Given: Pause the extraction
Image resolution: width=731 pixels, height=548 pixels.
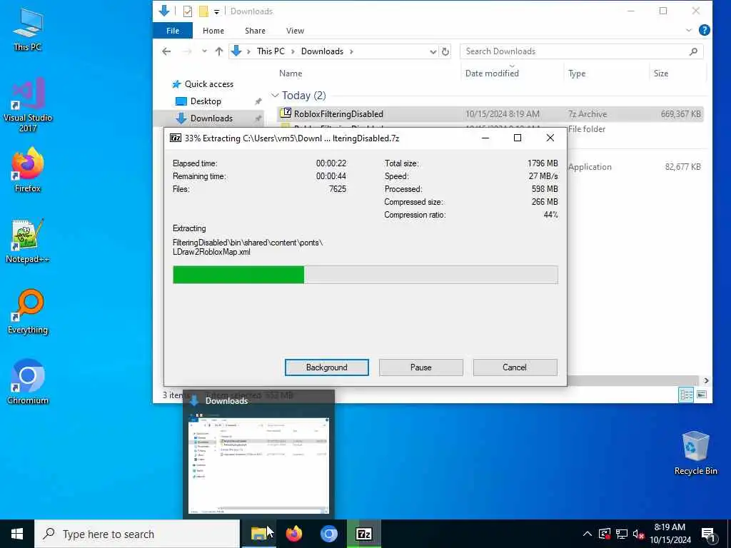Looking at the screenshot, I should [420, 367].
